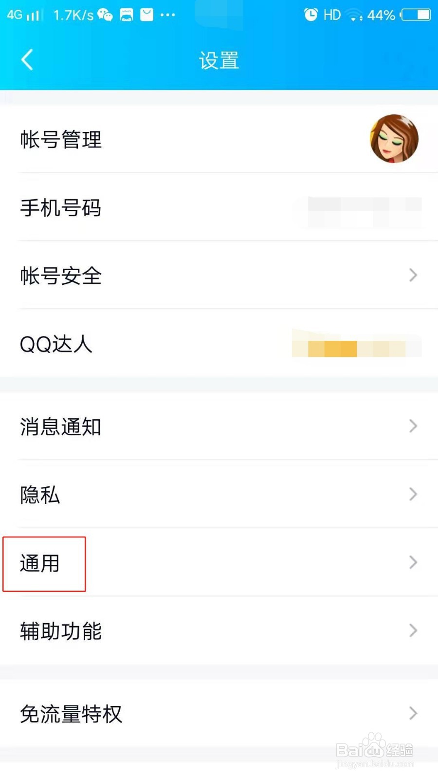Open 辅助功能 accessibility settings
438x779 pixels.
(219, 631)
